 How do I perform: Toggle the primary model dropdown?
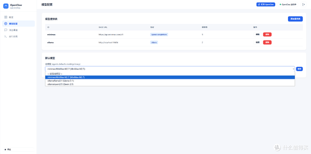170,69
